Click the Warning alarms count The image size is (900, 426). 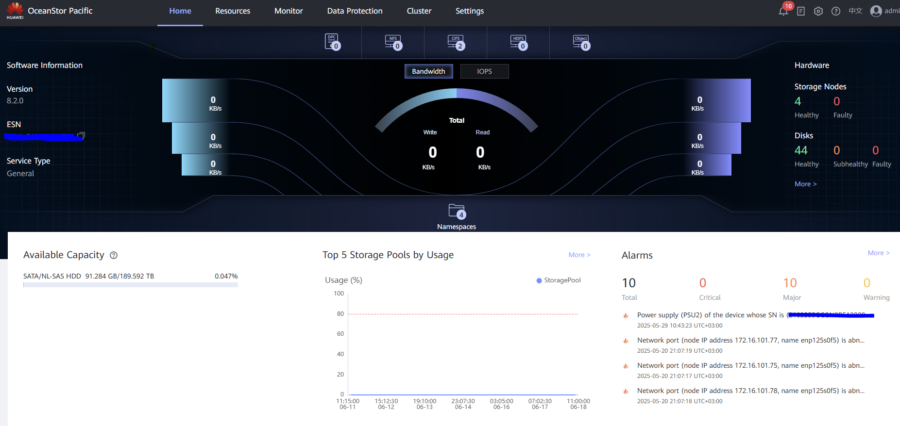(x=867, y=283)
